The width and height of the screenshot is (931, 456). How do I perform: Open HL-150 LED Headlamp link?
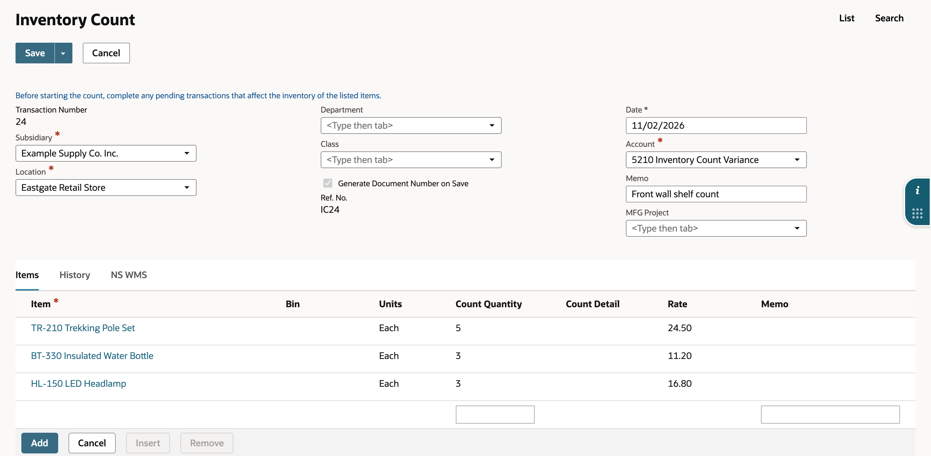(x=79, y=384)
